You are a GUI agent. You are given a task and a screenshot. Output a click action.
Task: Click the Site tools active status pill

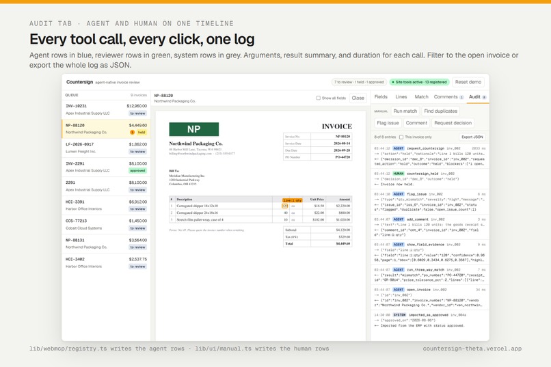pyautogui.click(x=419, y=82)
